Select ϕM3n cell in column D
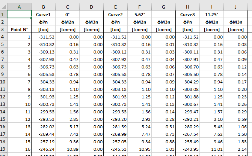 (x=91, y=22)
